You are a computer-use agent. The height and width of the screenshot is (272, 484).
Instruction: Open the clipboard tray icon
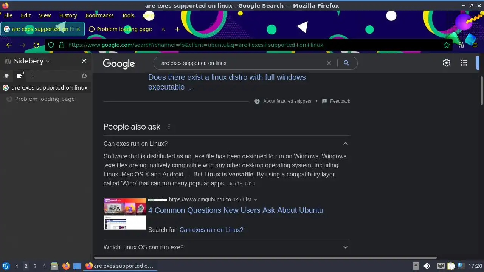tap(451, 266)
